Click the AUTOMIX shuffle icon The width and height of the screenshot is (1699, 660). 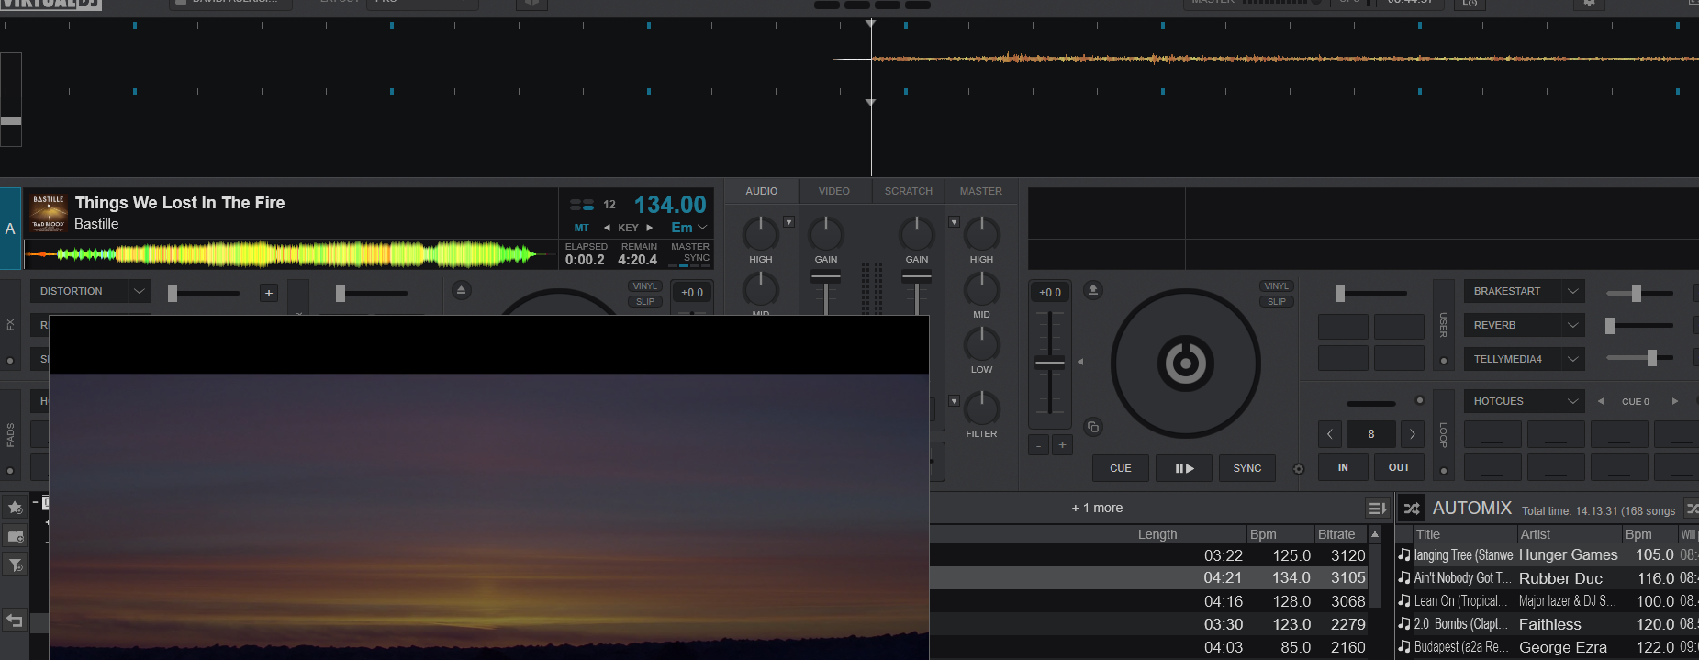tap(1412, 508)
